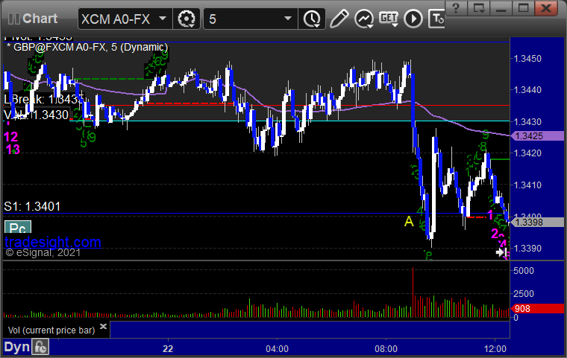
Task: Click the 1.3430 price axis label
Action: pos(527,121)
